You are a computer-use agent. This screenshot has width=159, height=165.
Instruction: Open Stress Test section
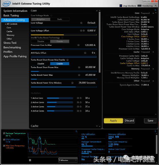[x=10, y=43]
